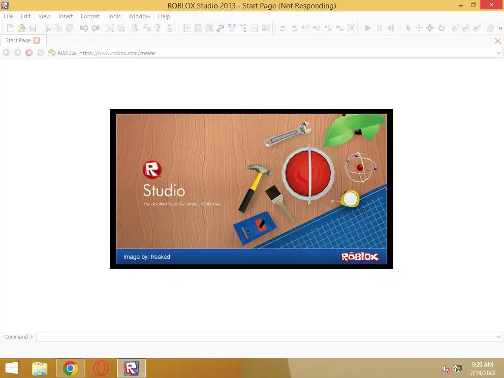The image size is (504, 378).
Task: Click the Group selection icon
Action: [110, 28]
